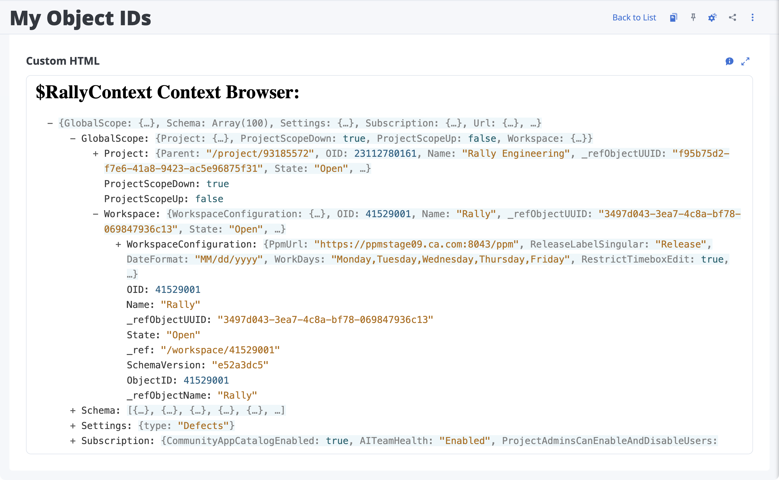Expand the Project node
The width and height of the screenshot is (779, 480).
click(95, 154)
